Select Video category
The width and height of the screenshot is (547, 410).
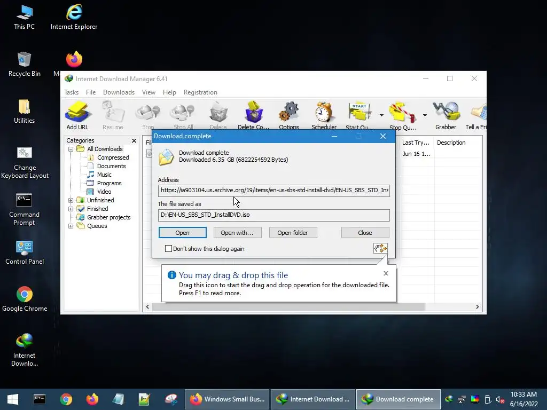click(x=104, y=192)
